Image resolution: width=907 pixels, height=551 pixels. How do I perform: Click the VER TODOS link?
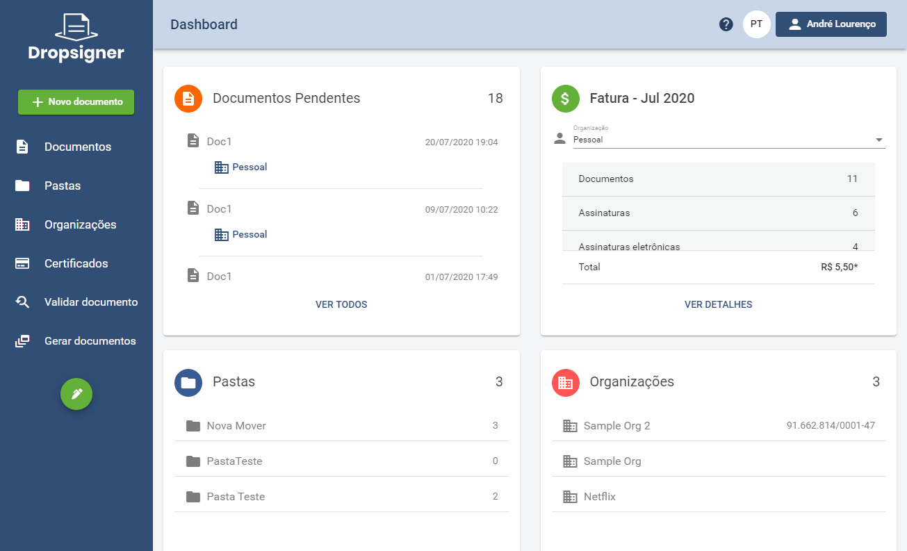click(341, 304)
